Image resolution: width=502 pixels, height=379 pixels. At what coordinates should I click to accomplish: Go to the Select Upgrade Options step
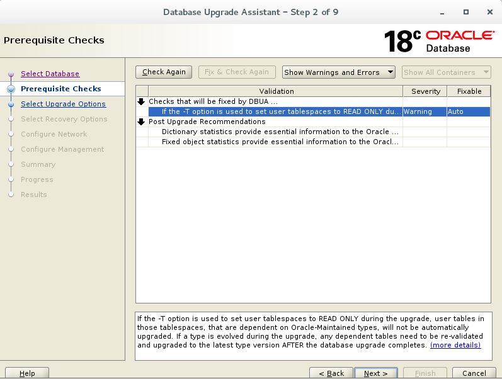(x=64, y=104)
